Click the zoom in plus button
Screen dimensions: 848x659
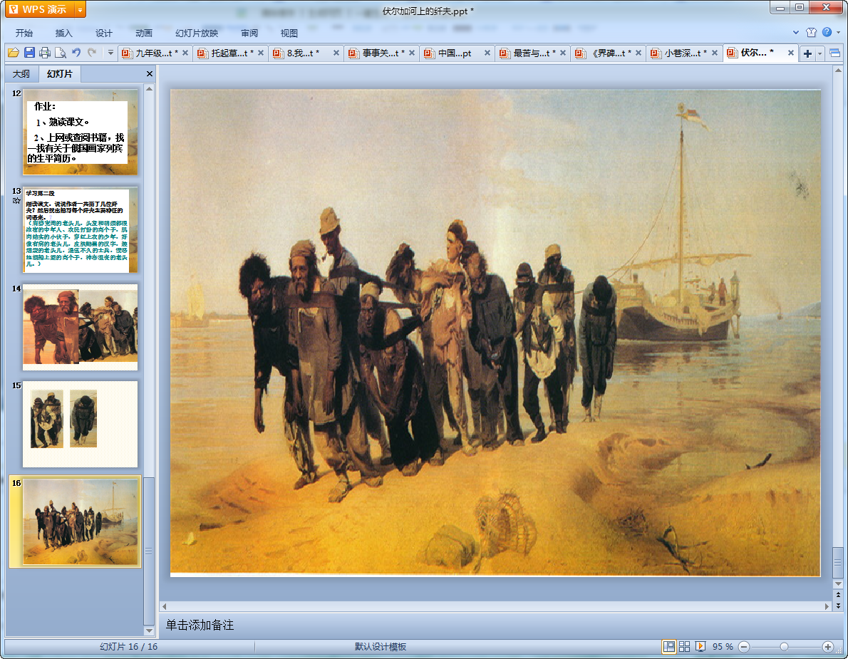(x=827, y=647)
